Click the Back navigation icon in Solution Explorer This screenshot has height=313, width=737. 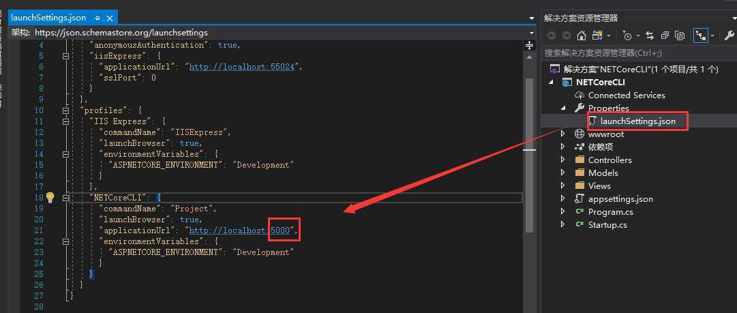click(x=552, y=35)
